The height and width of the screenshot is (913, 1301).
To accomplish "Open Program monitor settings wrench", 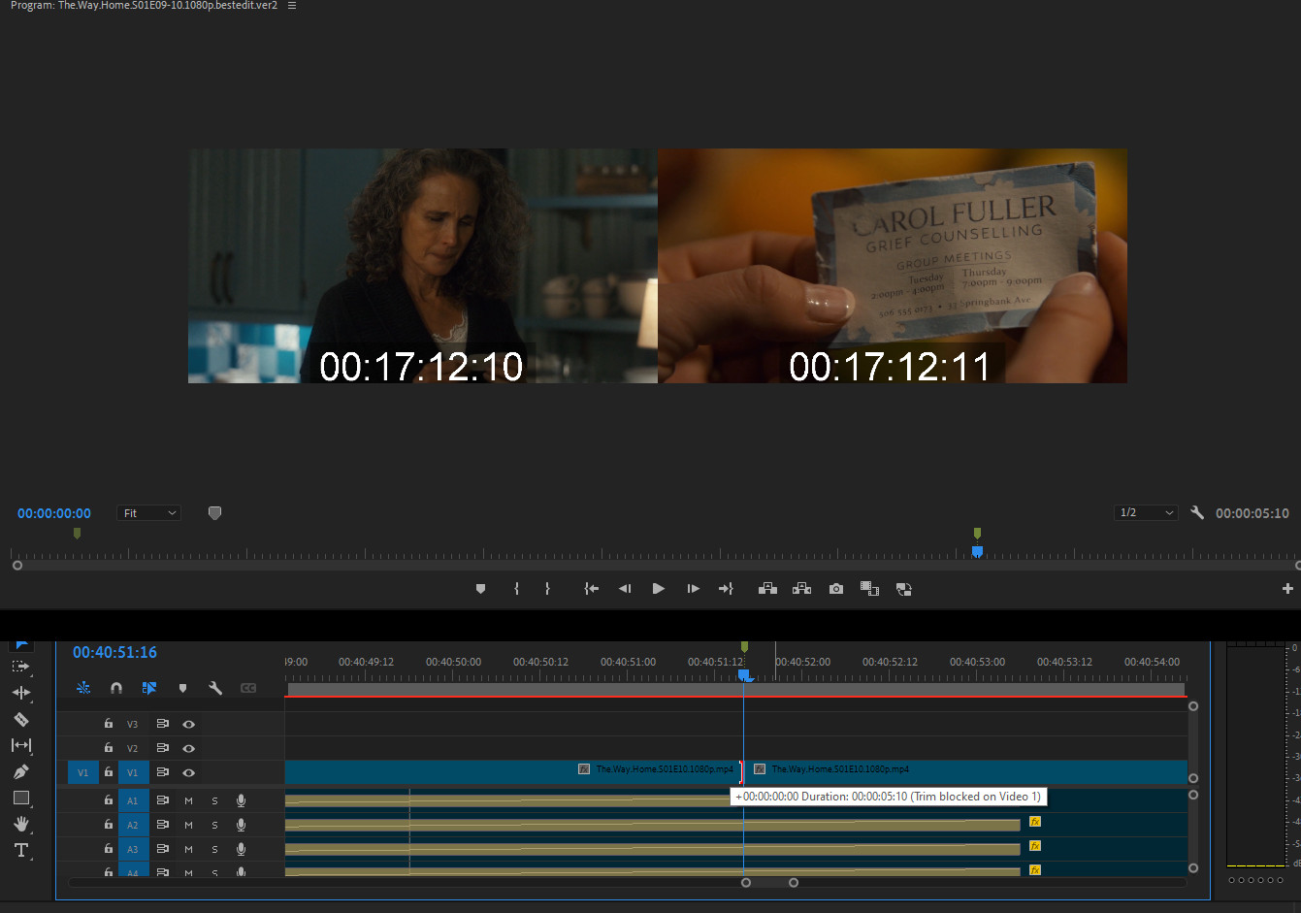I will [x=1197, y=512].
